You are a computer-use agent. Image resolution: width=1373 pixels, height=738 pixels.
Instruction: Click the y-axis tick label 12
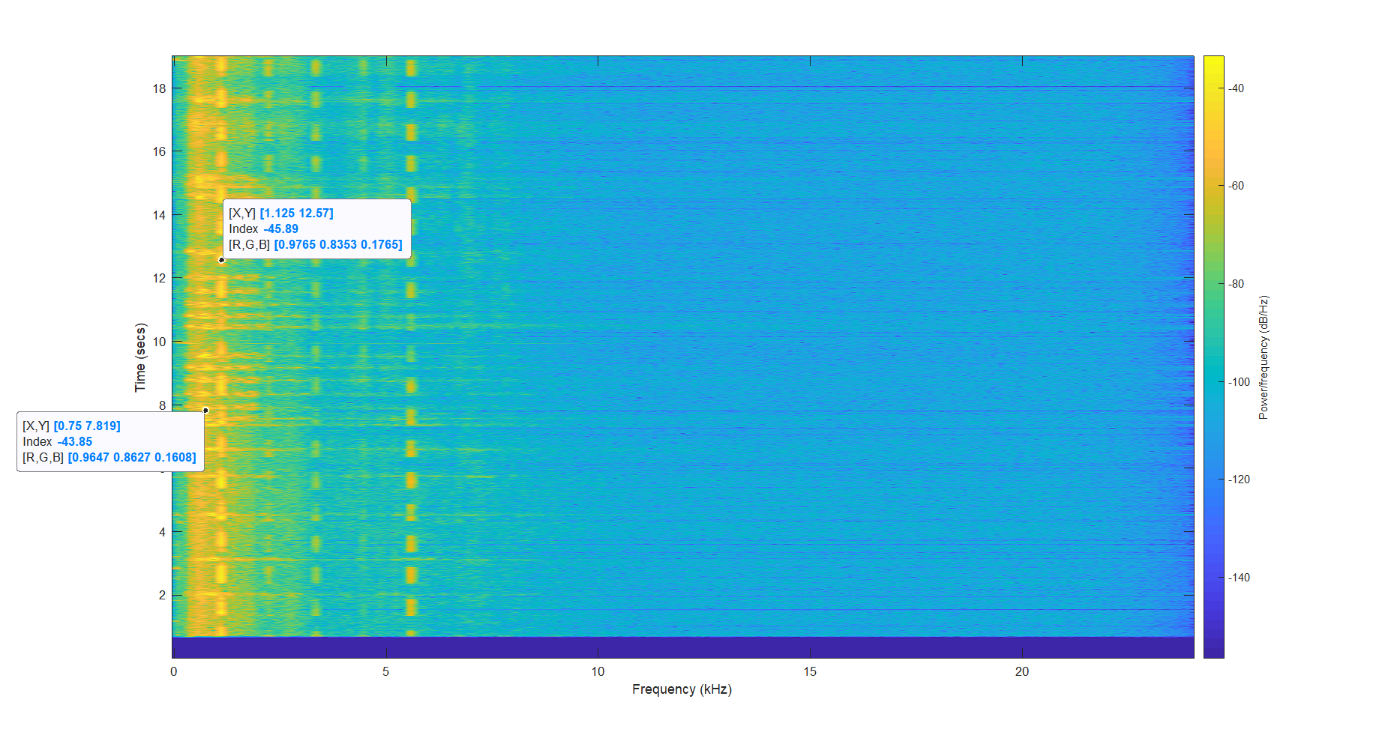159,278
